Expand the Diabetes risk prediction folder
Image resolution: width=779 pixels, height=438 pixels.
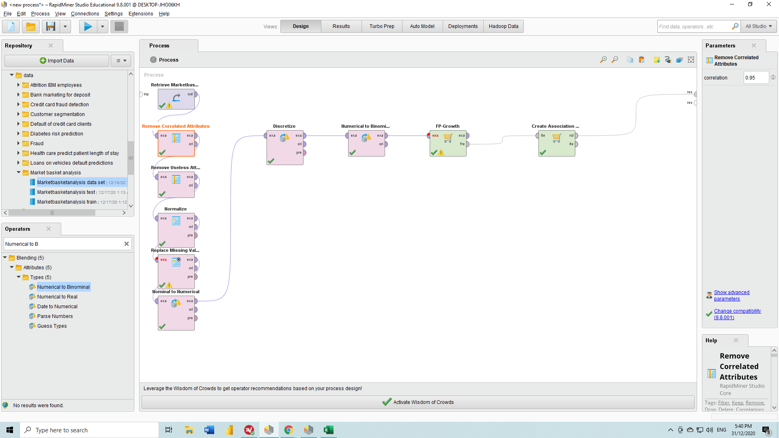click(18, 133)
